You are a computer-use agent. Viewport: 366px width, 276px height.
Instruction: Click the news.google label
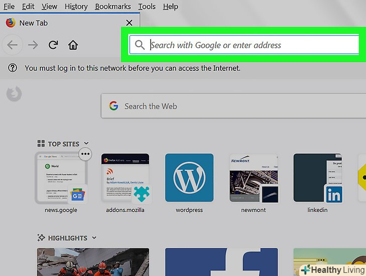click(x=61, y=210)
